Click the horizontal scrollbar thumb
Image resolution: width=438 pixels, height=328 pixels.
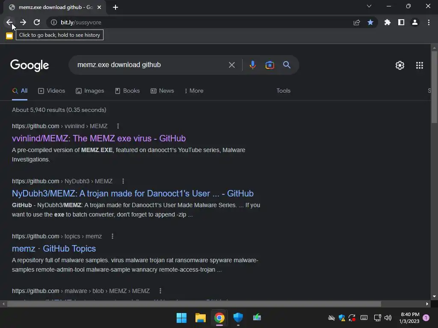pyautogui.click(x=194, y=304)
